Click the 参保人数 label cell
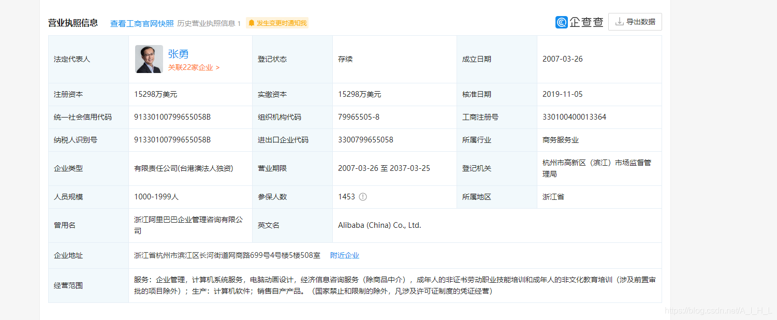Screen dimensions: 777x320 pyautogui.click(x=292, y=197)
